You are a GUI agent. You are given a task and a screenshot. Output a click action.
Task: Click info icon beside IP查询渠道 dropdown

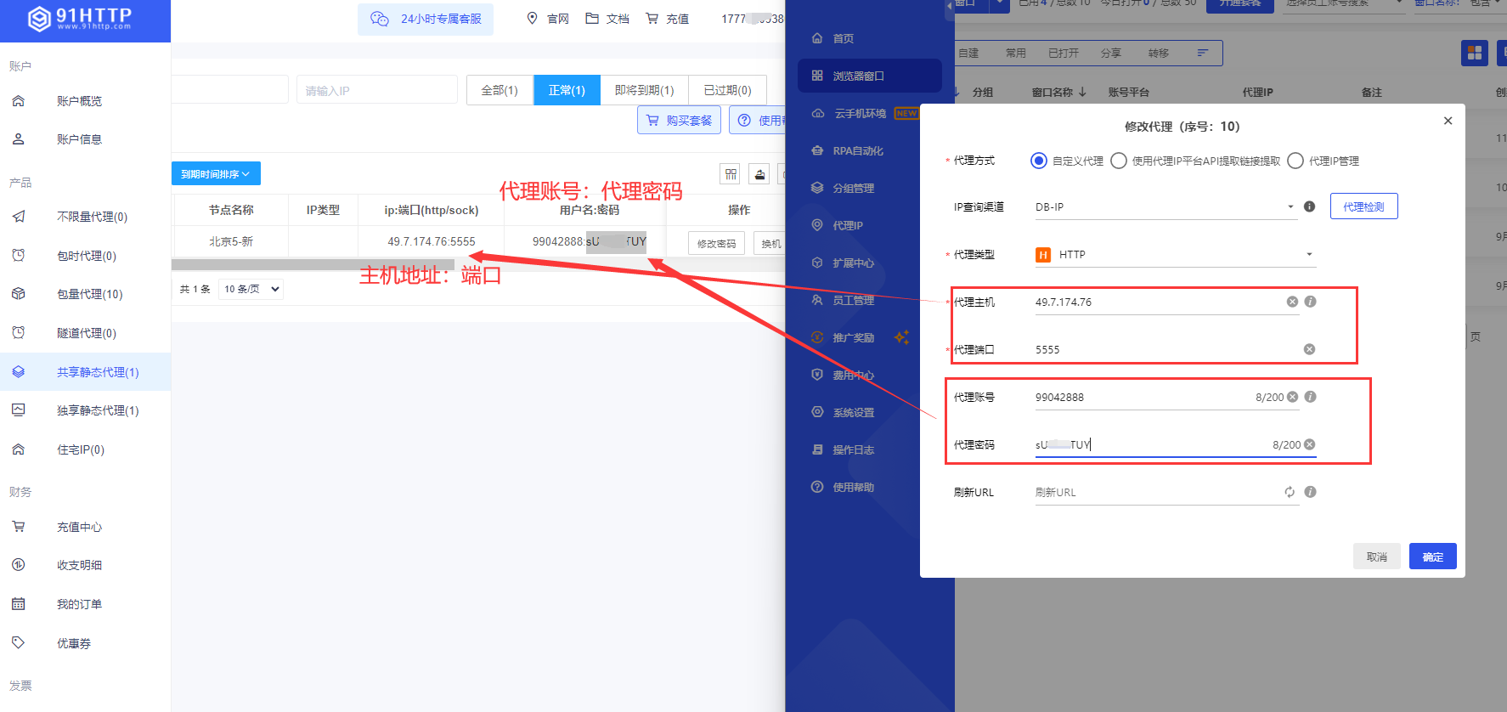click(x=1309, y=206)
